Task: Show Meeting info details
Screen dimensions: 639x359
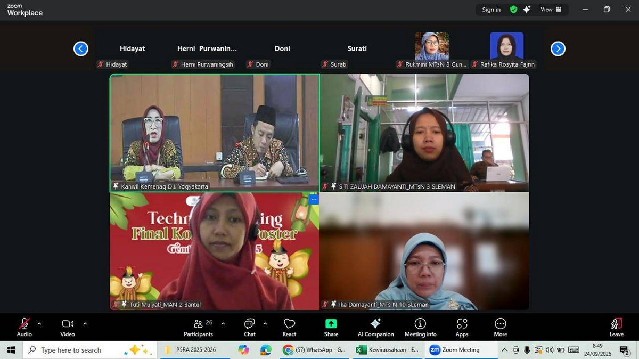Action: pyautogui.click(x=420, y=327)
